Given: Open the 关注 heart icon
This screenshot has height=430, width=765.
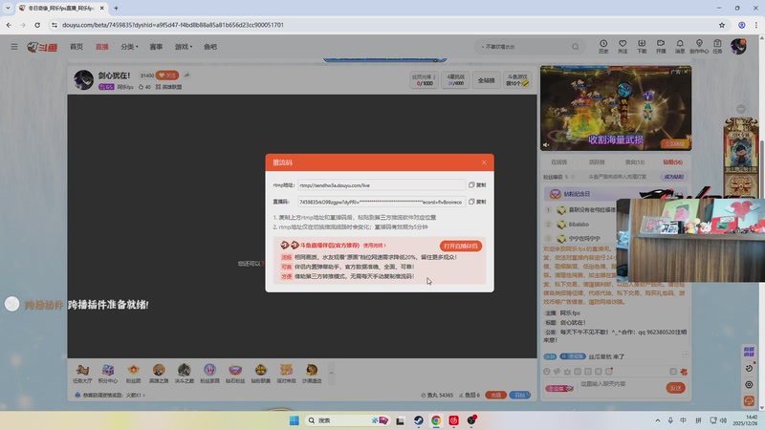Looking at the screenshot, I should 623,46.
